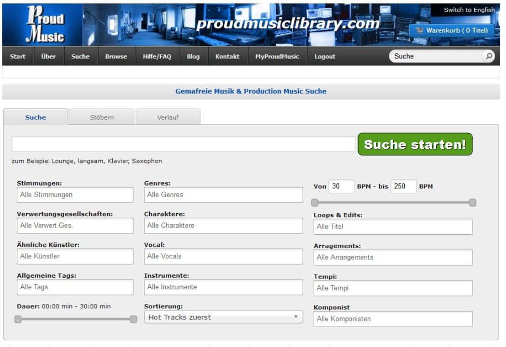
Task: Open the Warenkorb (0 Titel) button
Action: point(452,30)
